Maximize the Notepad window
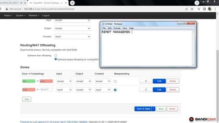 [184, 23]
